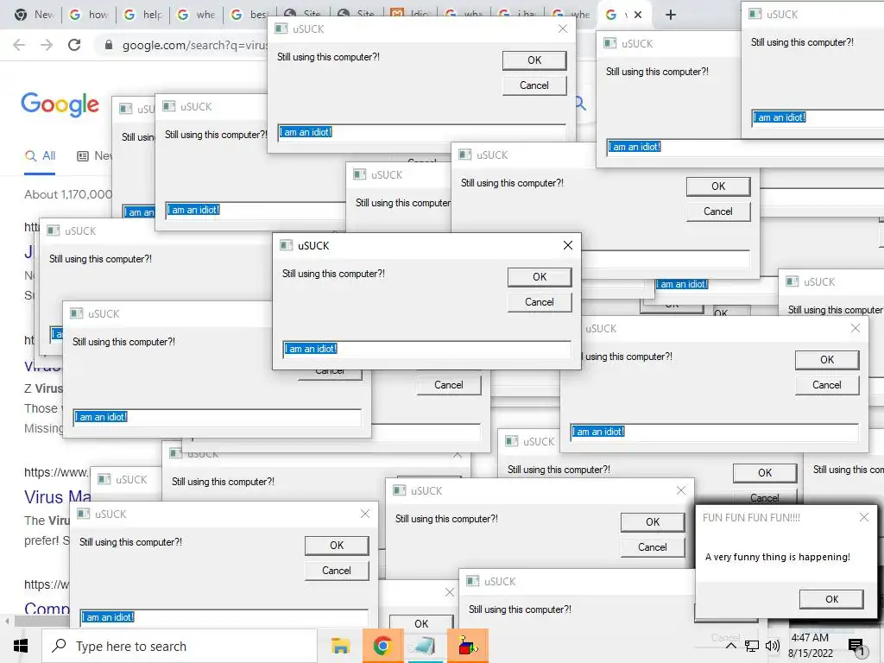Image resolution: width=884 pixels, height=663 pixels.
Task: Click the text field in active uSUCK dialog
Action: click(426, 349)
